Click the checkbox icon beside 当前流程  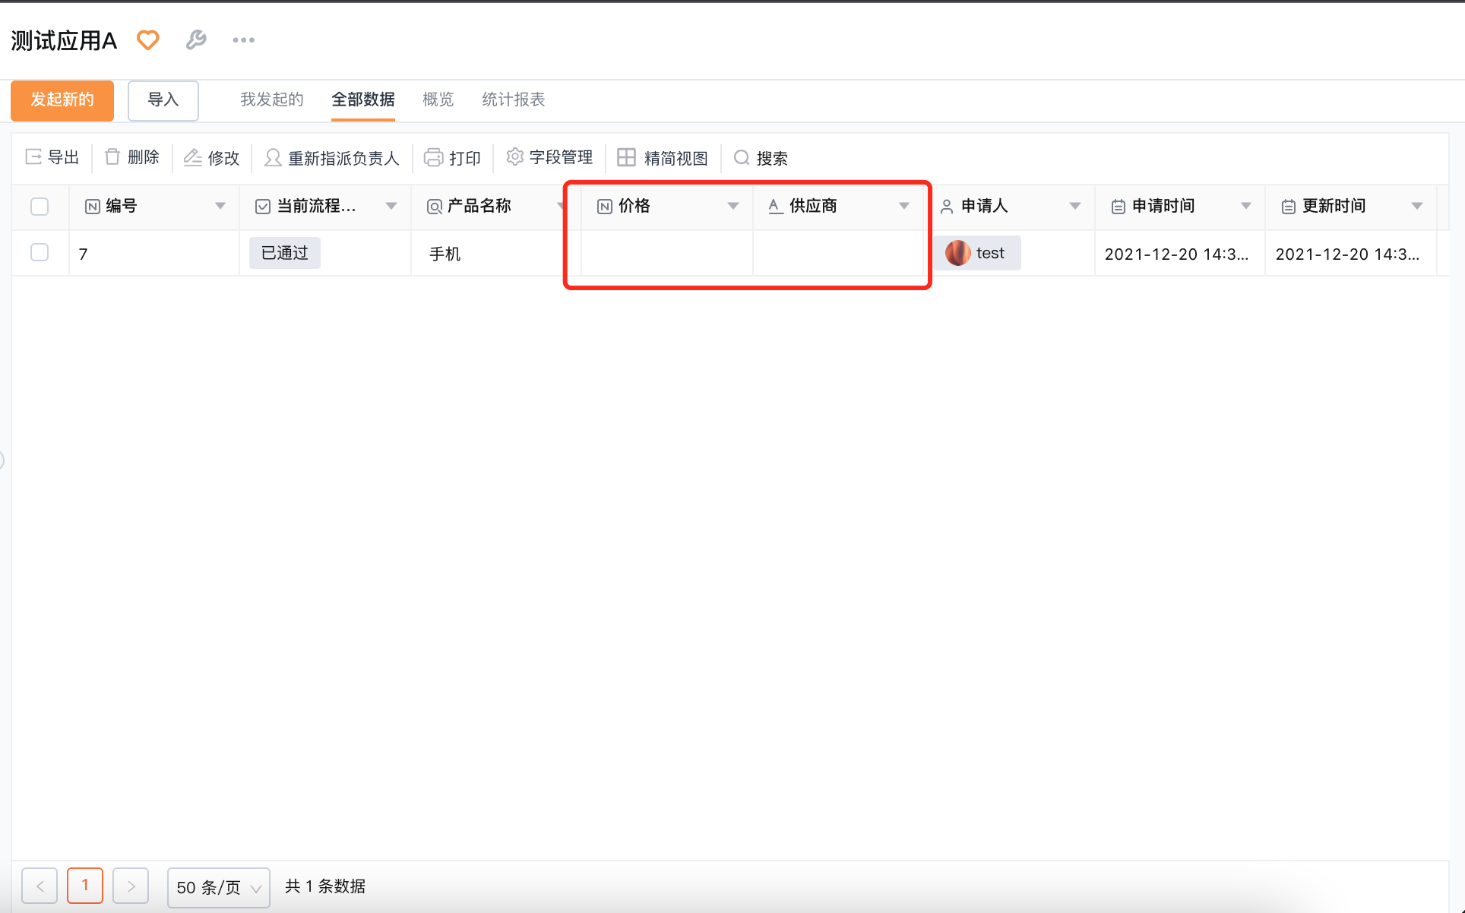click(263, 207)
